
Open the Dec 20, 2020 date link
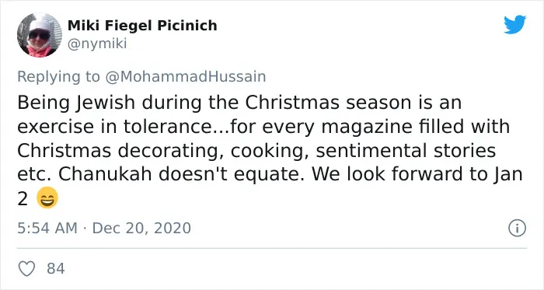point(141,229)
